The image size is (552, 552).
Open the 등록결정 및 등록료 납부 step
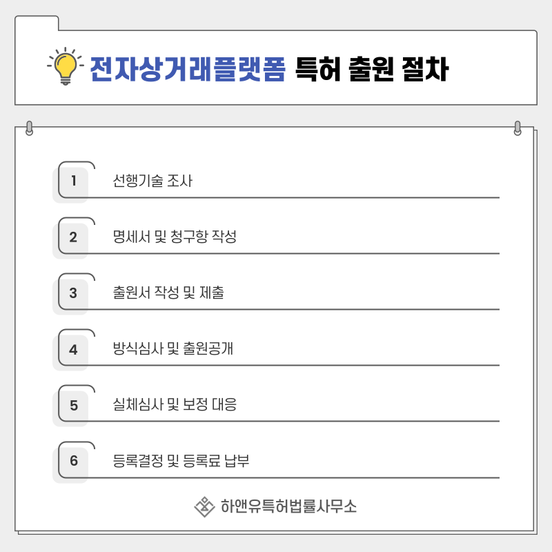coord(181,461)
